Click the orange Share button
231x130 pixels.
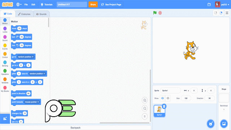93,5
